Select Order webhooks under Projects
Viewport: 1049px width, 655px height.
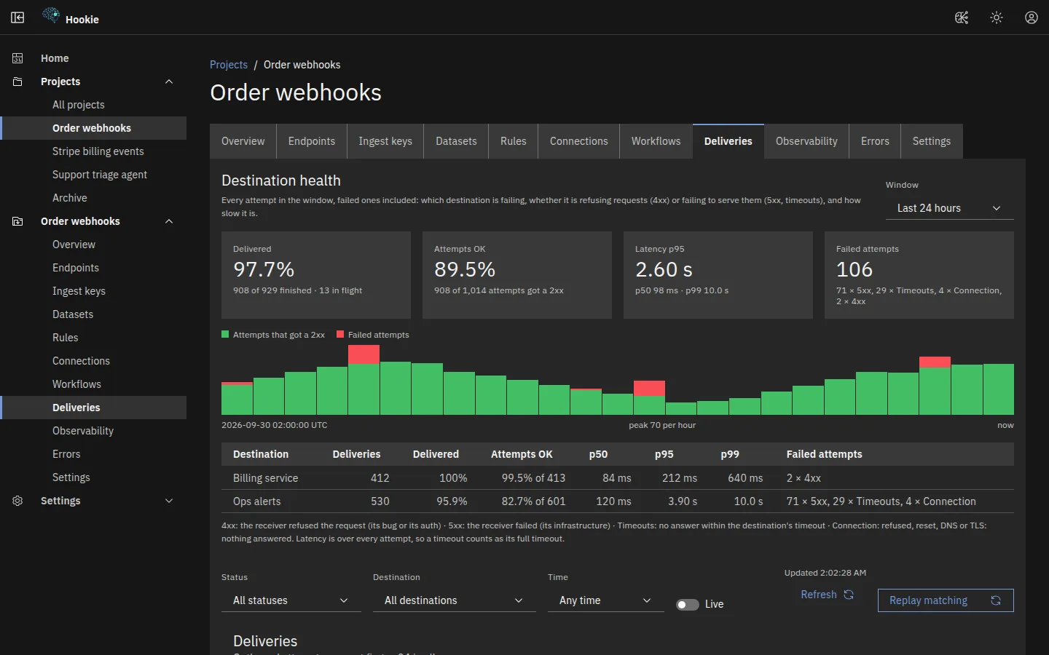coord(93,128)
